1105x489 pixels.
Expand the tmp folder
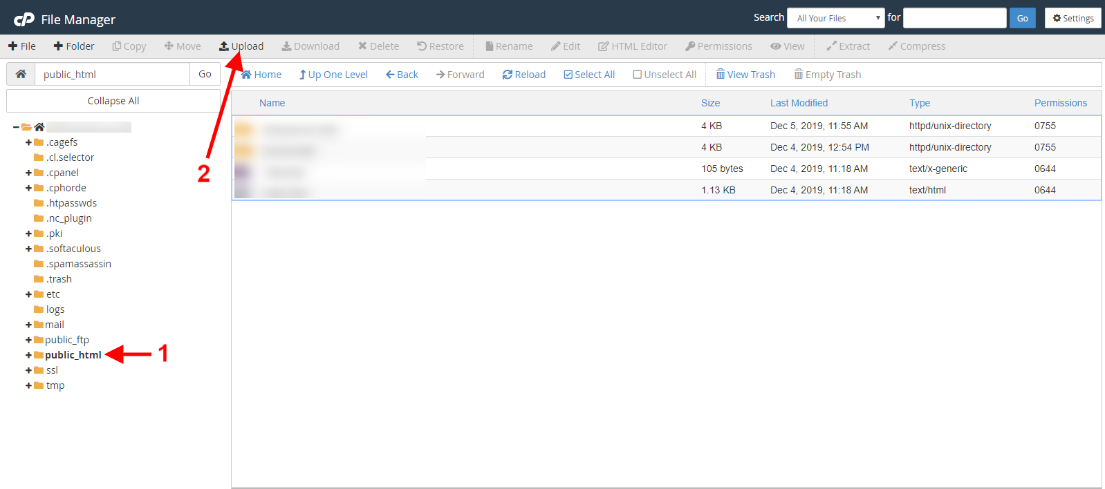pyautogui.click(x=28, y=385)
